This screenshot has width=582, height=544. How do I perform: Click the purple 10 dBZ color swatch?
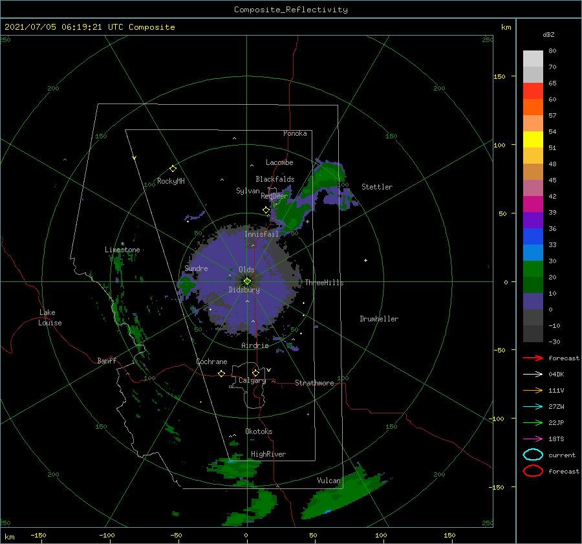pos(533,301)
